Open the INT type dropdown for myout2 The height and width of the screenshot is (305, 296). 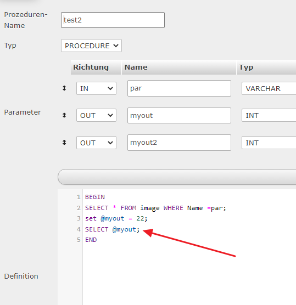[269, 143]
